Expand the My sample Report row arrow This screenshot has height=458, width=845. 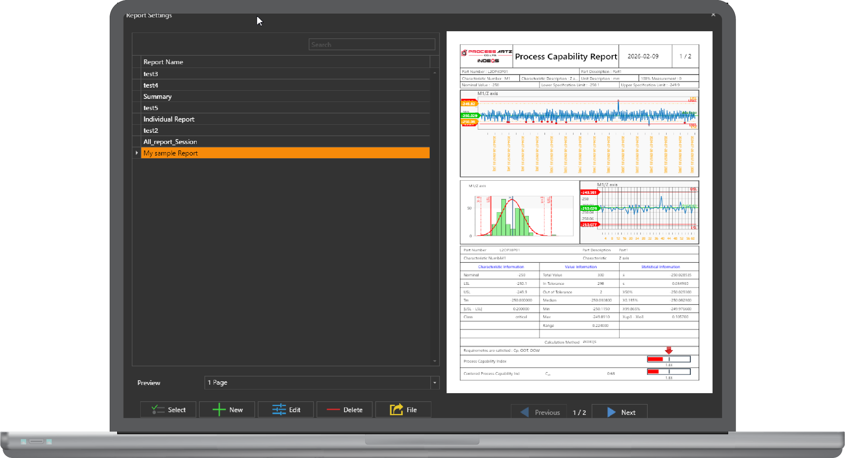point(137,153)
